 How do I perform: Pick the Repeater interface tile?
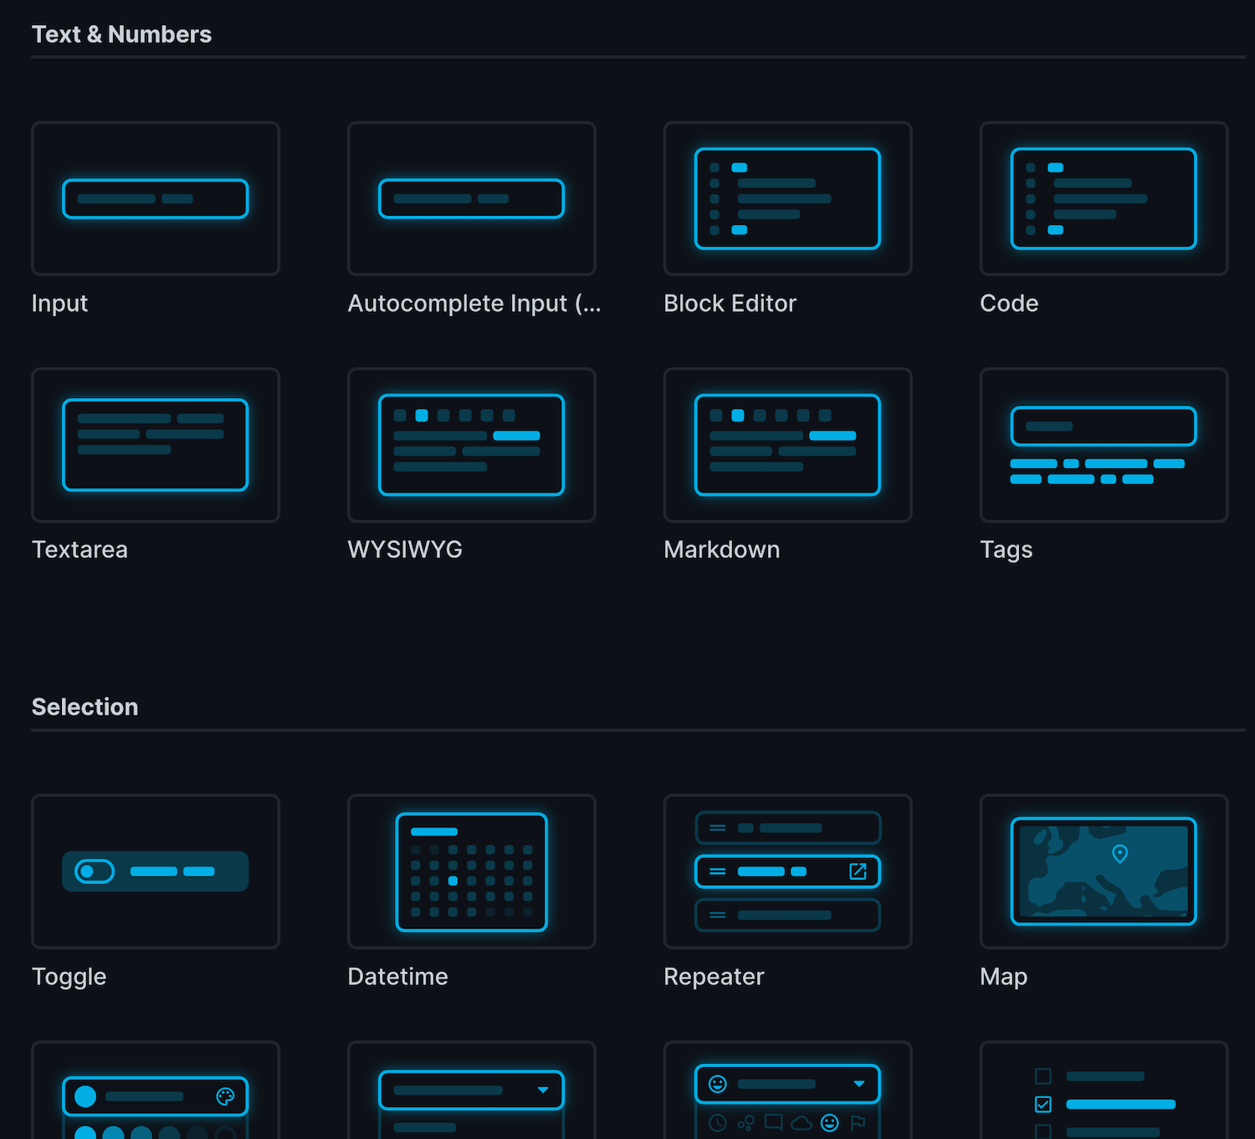pyautogui.click(x=787, y=871)
